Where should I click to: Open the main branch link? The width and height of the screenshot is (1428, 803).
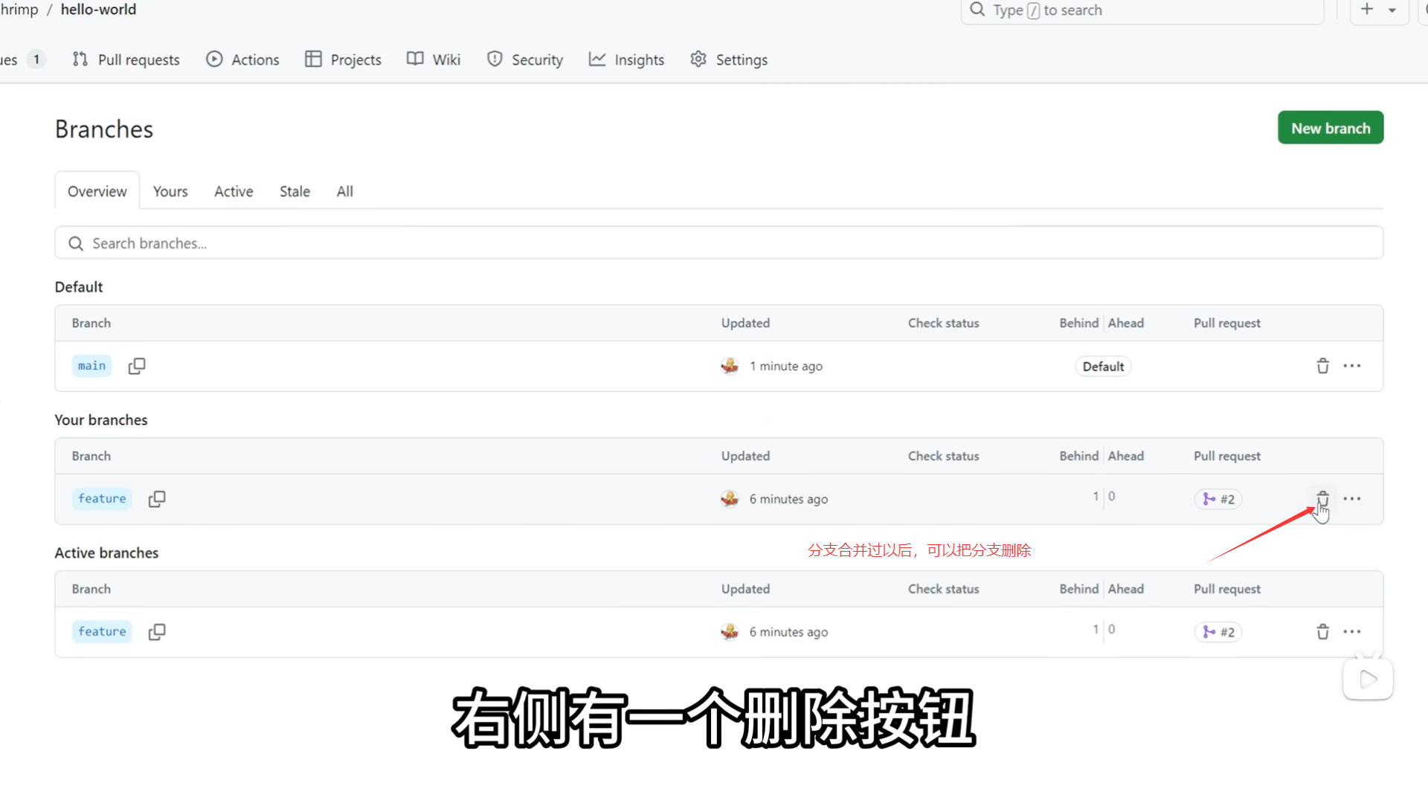coord(91,366)
